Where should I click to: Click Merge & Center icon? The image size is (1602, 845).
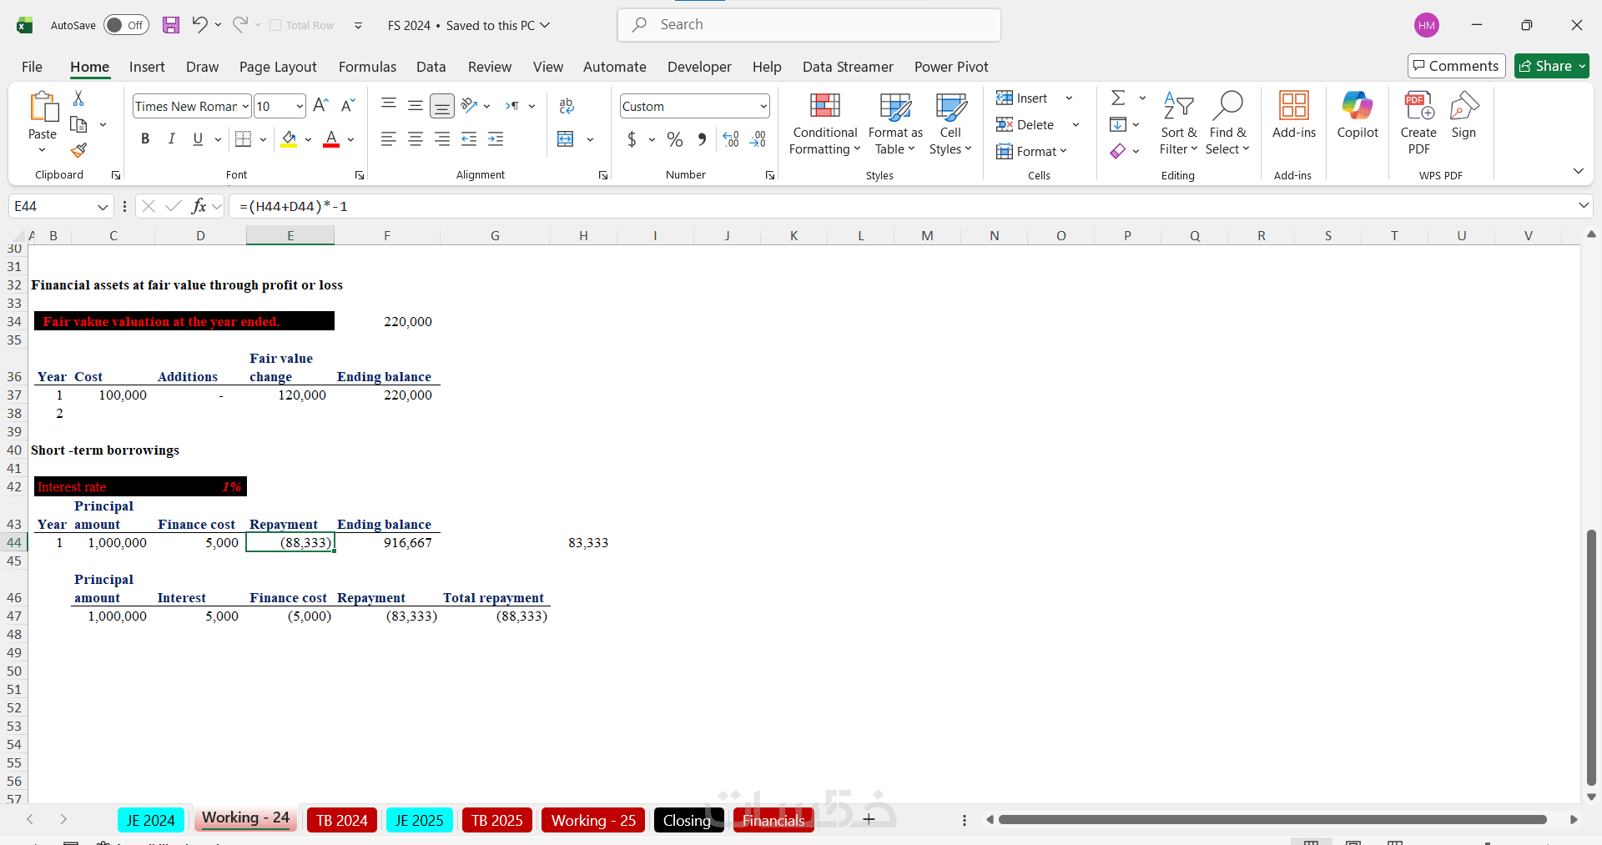[x=566, y=139]
